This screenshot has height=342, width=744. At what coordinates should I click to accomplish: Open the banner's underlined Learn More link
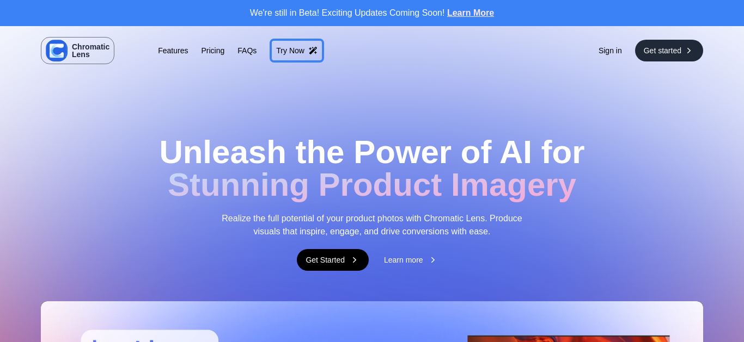point(471,13)
